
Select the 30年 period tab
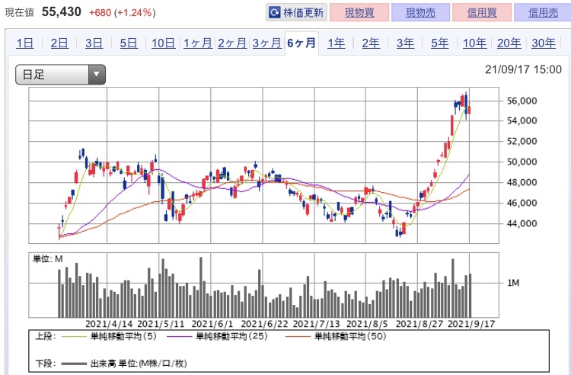pos(544,43)
